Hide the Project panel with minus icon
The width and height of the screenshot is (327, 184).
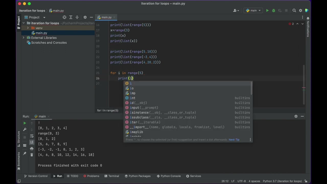pyautogui.click(x=91, y=17)
